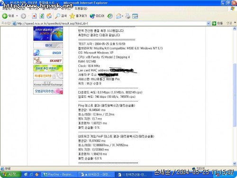237x178 pixels.
Task: Open the Links (연결) toolbar label
Action: (x=229, y=23)
